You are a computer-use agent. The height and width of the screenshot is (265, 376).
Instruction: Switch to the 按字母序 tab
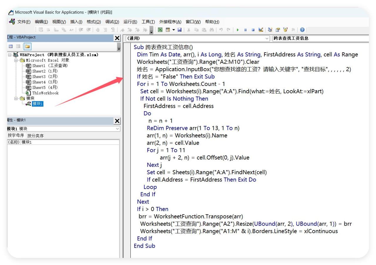[16, 136]
